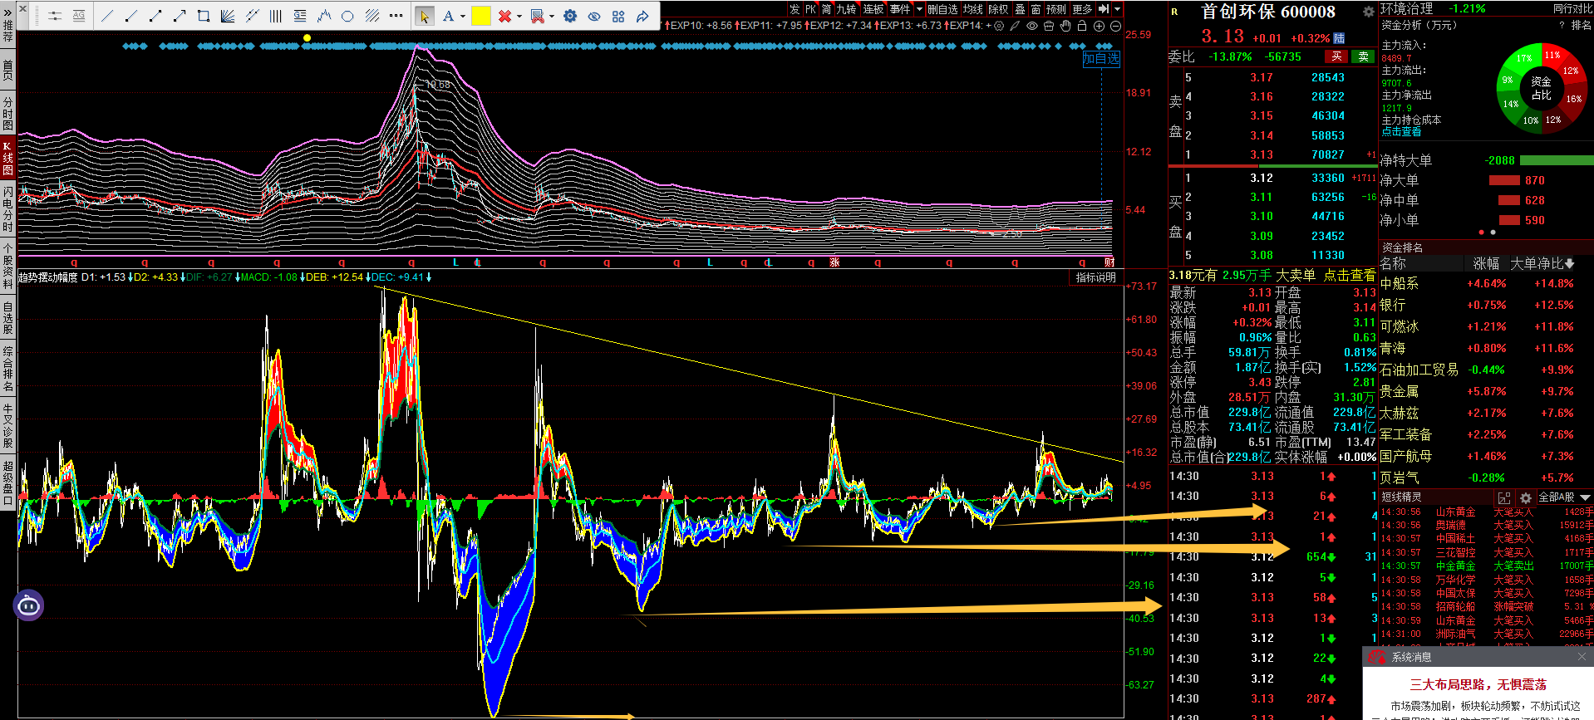Close the 系统消息 popup

pyautogui.click(x=1582, y=657)
